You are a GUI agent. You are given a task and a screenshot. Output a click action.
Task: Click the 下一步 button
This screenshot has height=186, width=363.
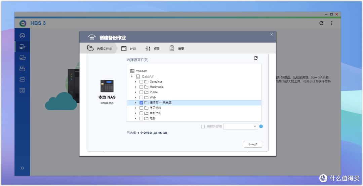[253, 144]
